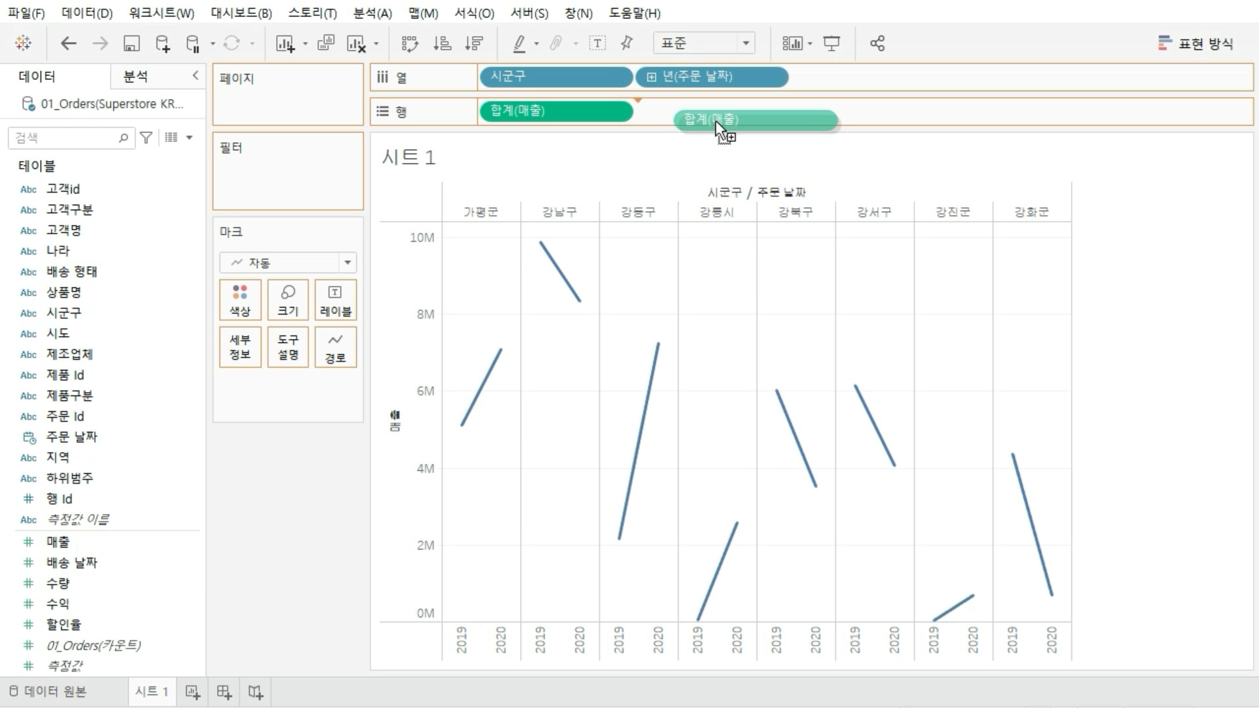Click the sort ascending toolbar icon
Viewport: 1259px width, 708px height.
click(443, 44)
